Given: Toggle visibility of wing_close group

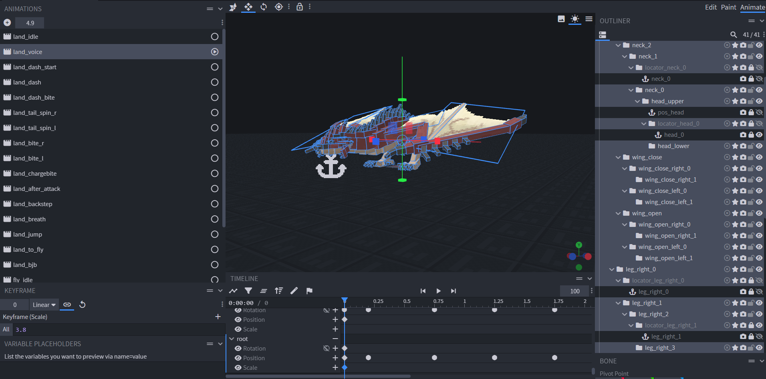Looking at the screenshot, I should (x=759, y=157).
